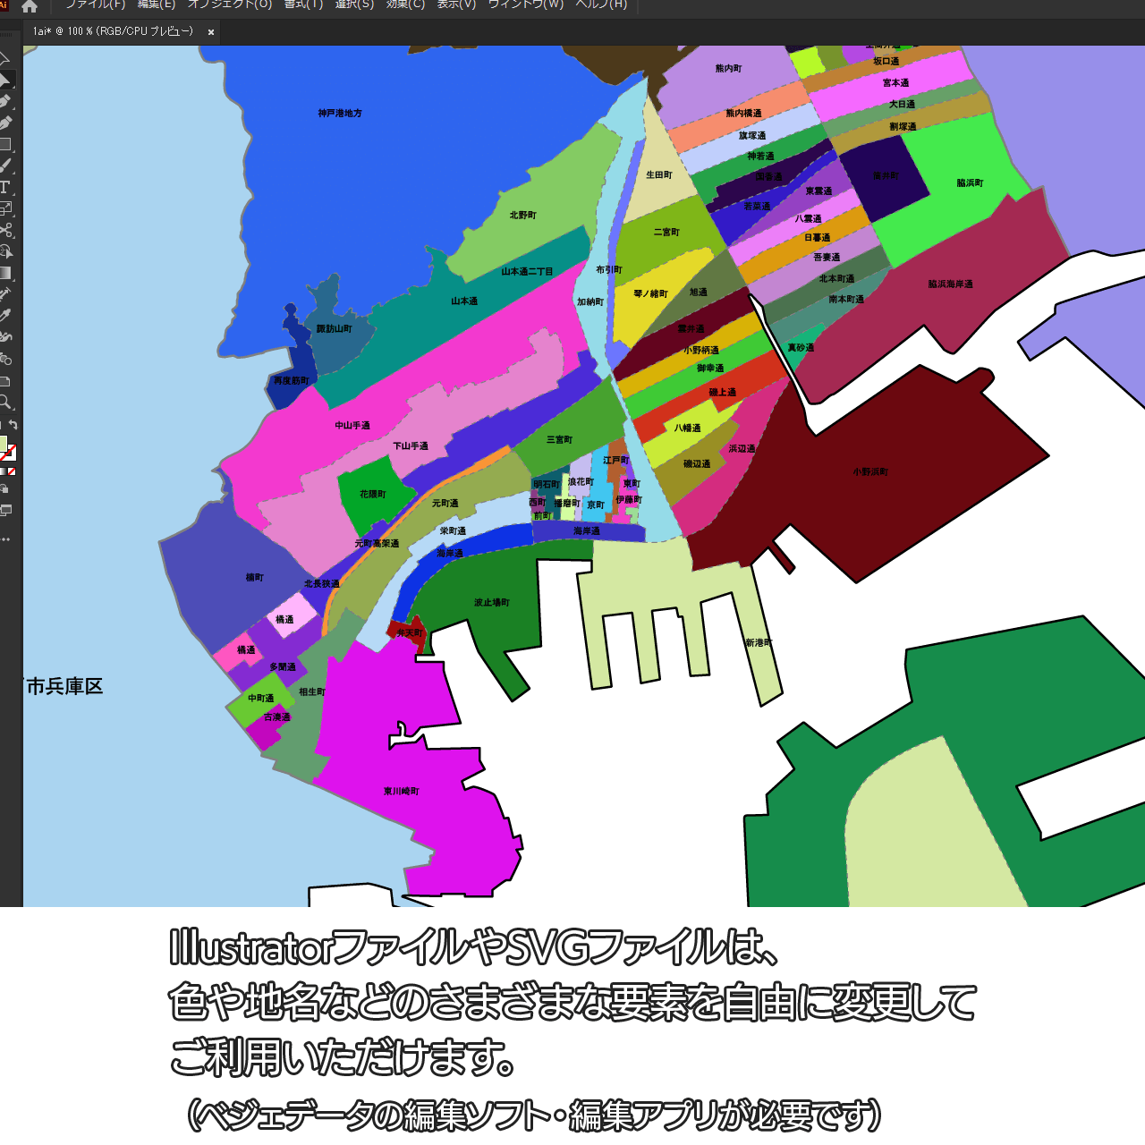Screen dimensions: 1145x1145
Task: Click the 市兵庫区 ward label at left
Action: (64, 687)
